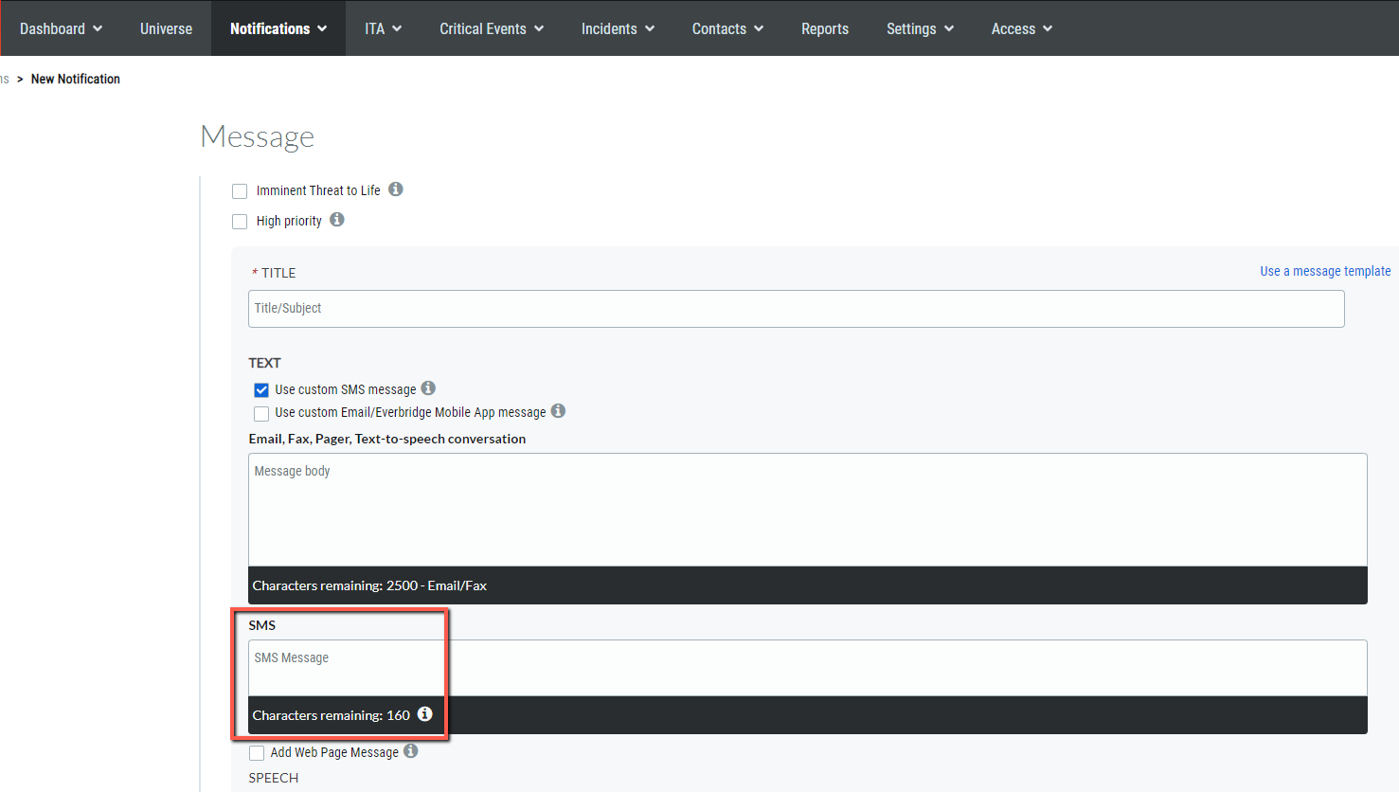Open the Critical Events dropdown
Screen dimensions: 1399x792
tap(492, 28)
